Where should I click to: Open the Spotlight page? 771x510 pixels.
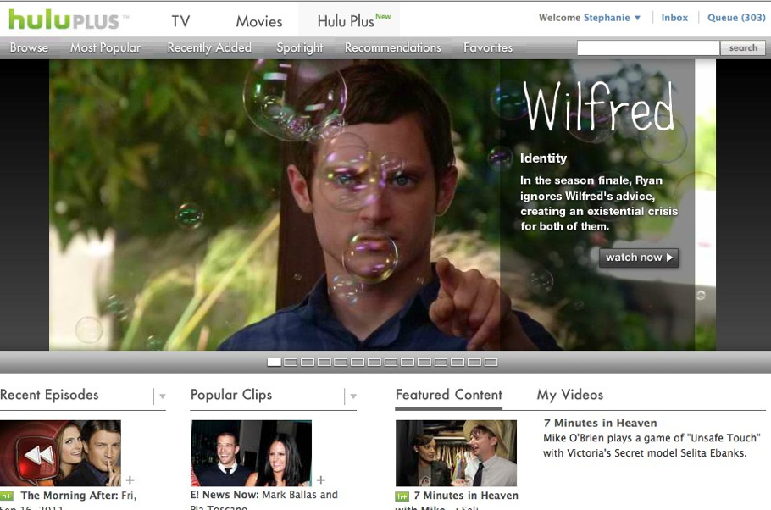click(300, 47)
